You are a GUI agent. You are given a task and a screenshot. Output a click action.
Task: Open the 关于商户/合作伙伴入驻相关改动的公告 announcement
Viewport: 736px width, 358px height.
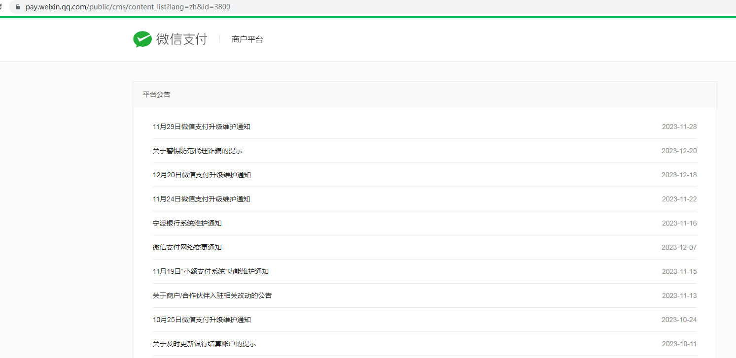[x=212, y=295]
